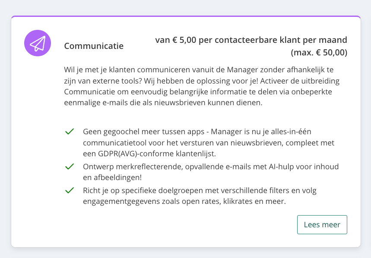
Task: Click the 'Ontwerp merkreflecterende, opvallende e-mails' feature
Action: pos(173,167)
